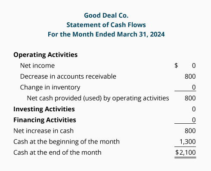Select the Financing Activities heading
The height and width of the screenshot is (171, 211).
click(x=45, y=120)
